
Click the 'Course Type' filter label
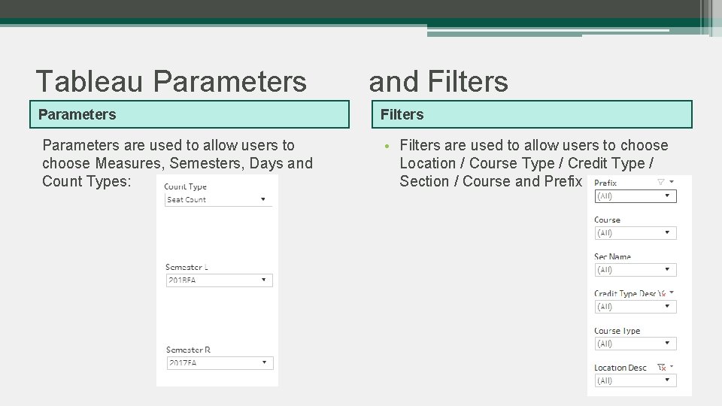(617, 331)
